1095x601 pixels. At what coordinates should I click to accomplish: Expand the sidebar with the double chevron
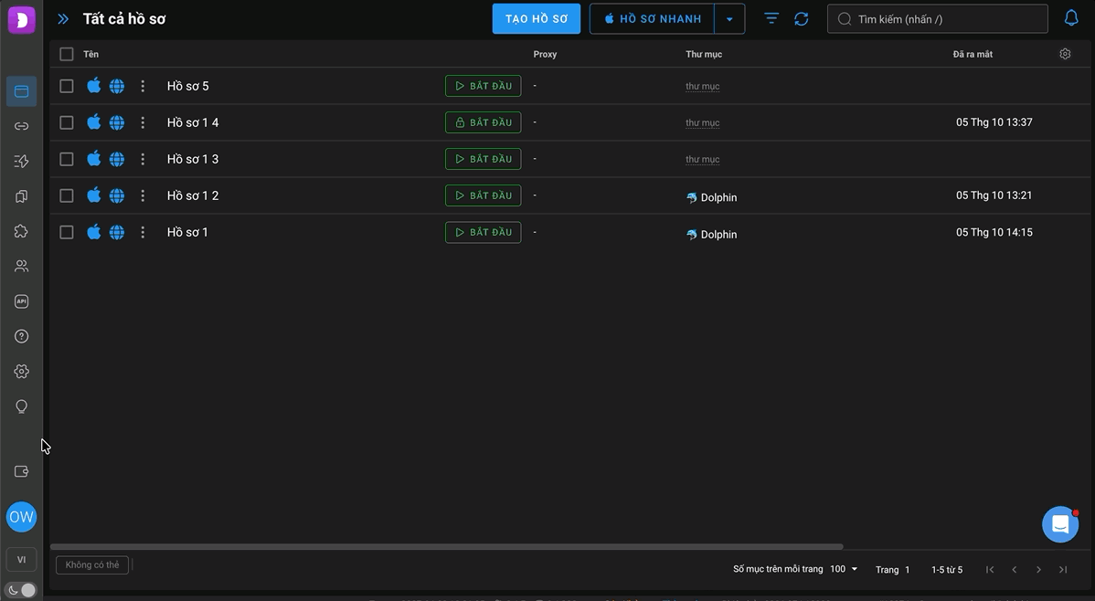(x=63, y=19)
